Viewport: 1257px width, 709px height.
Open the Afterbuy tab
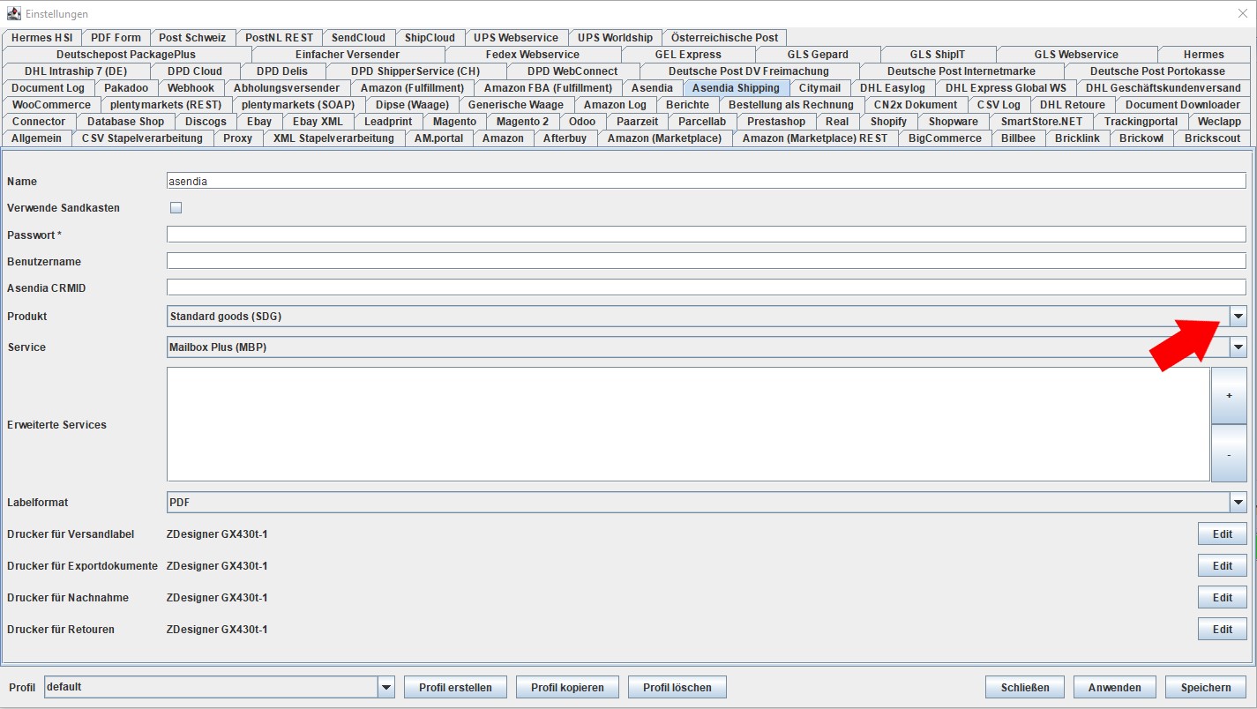pos(565,138)
